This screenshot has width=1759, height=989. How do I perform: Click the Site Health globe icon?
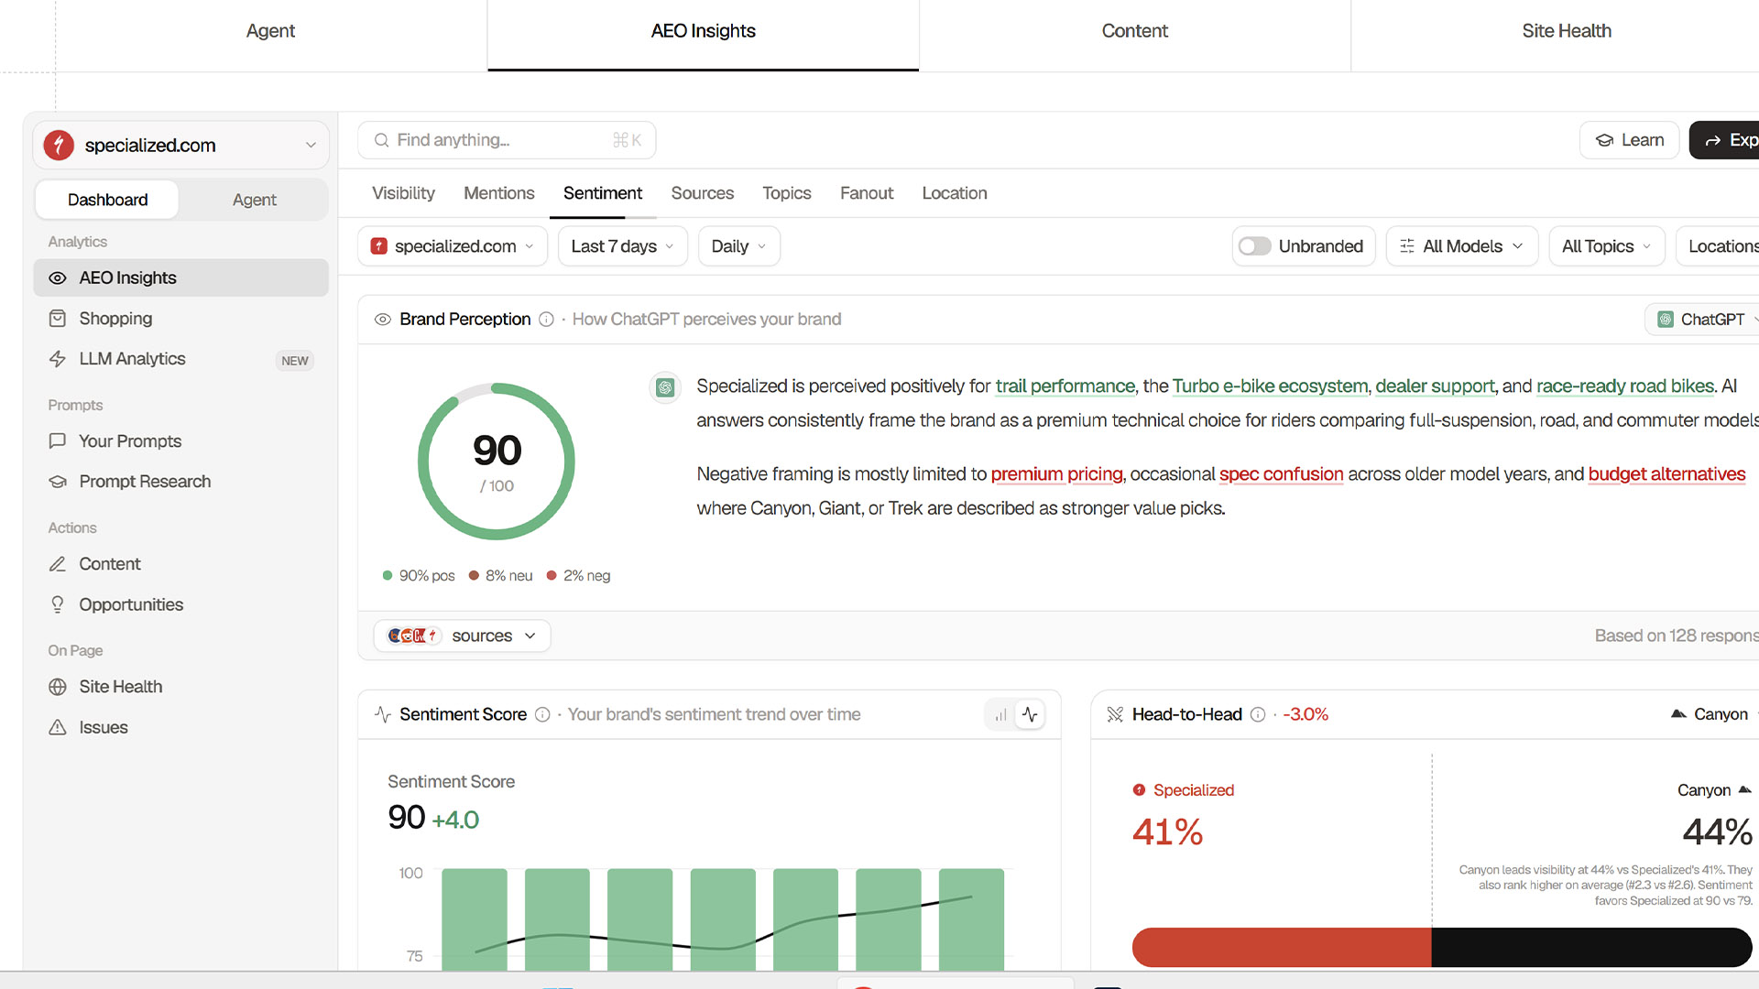(58, 687)
